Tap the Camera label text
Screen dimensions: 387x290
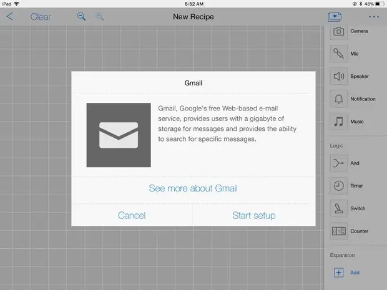(359, 31)
